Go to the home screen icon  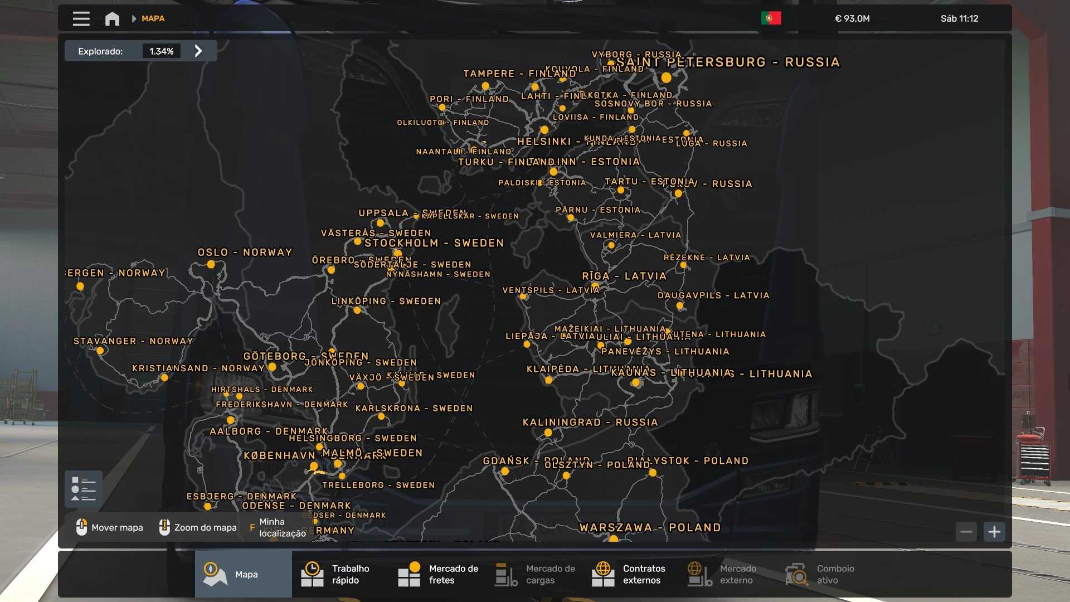(x=112, y=18)
